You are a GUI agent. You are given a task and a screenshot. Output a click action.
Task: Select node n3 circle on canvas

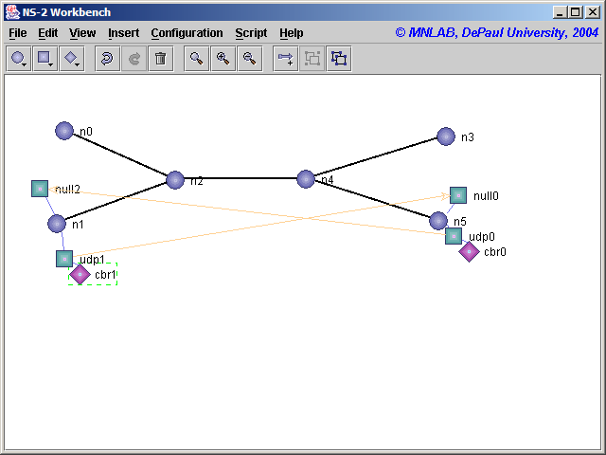click(x=446, y=136)
